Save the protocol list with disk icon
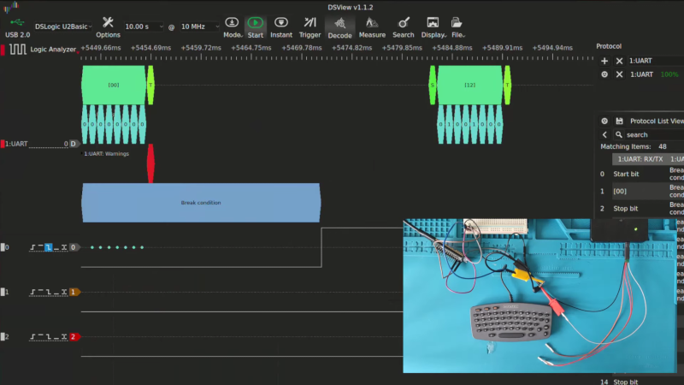Image resolution: width=684 pixels, height=385 pixels. click(x=619, y=121)
